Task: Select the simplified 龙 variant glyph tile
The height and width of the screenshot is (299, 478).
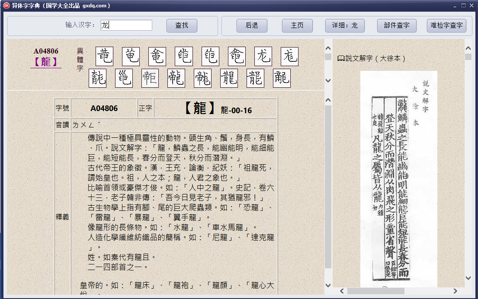Action: tap(263, 56)
